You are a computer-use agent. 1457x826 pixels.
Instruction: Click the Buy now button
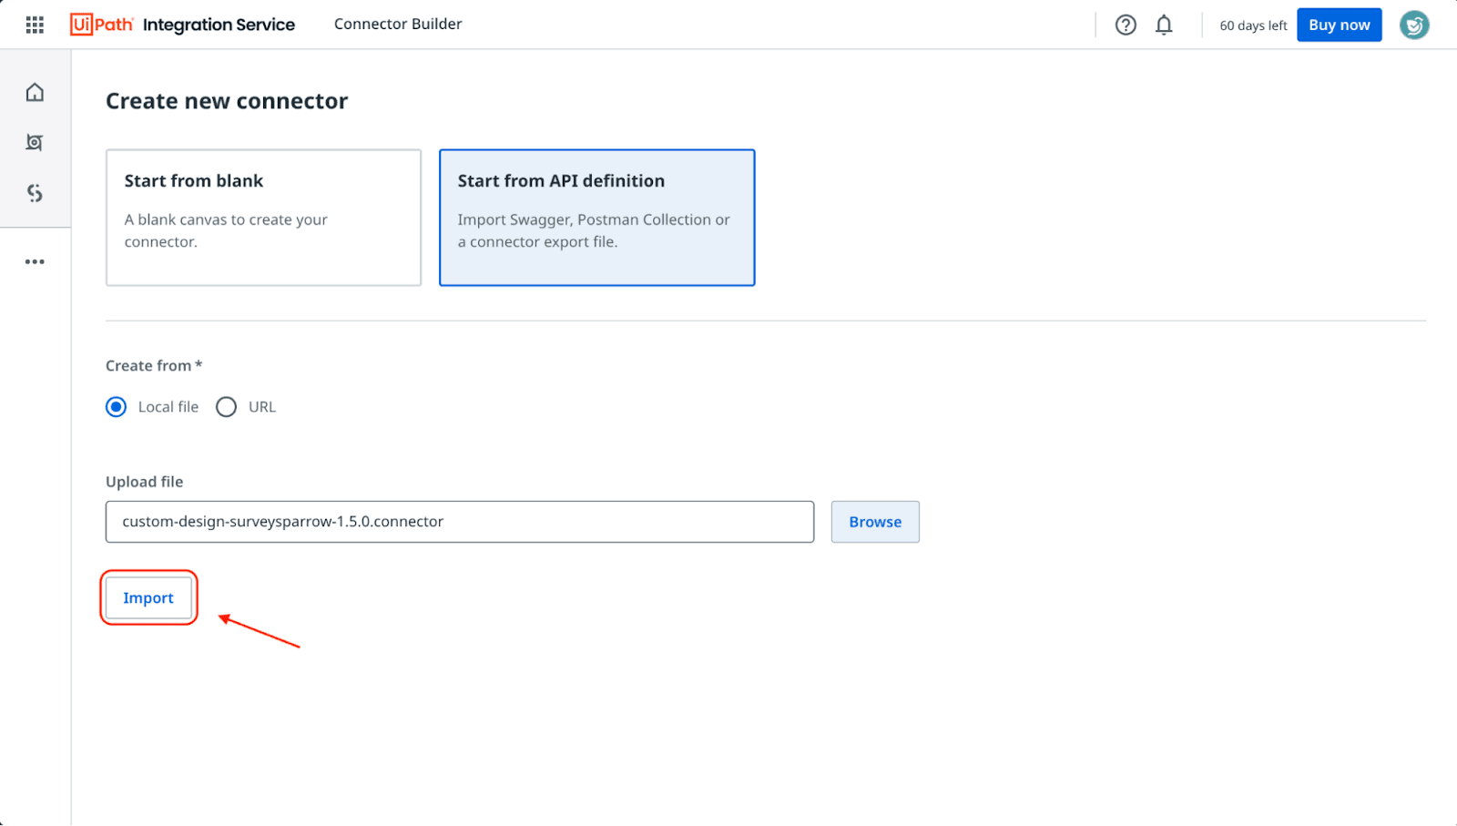1339,25
